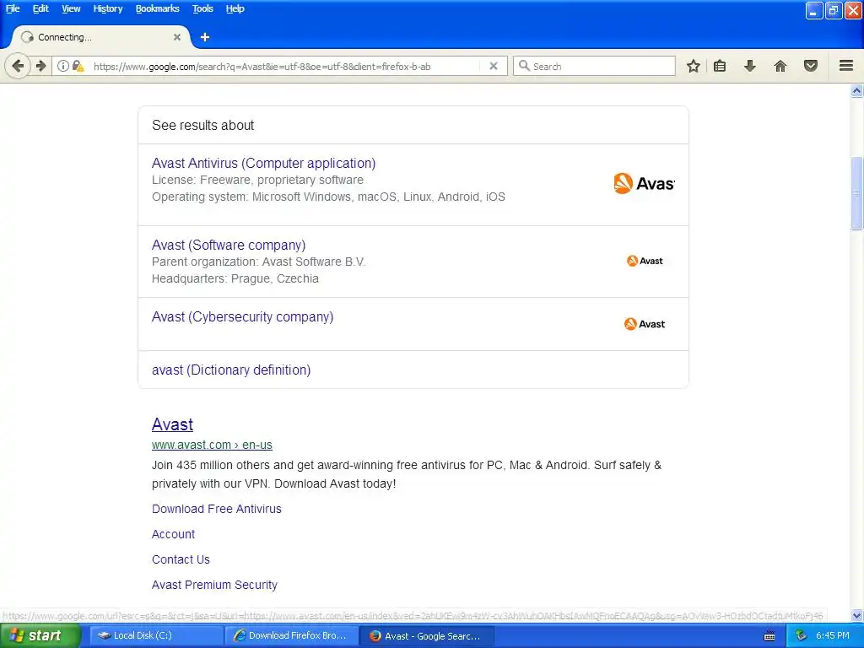The image size is (864, 648).
Task: Click the See results about header
Action: pos(202,125)
